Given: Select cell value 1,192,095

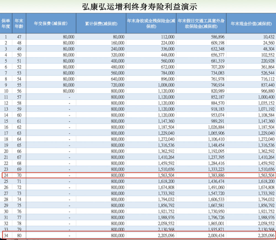Looking at the screenshot, I should click(x=216, y=151).
